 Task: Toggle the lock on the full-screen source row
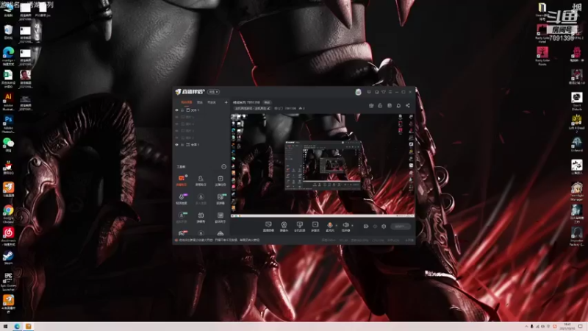[182, 144]
